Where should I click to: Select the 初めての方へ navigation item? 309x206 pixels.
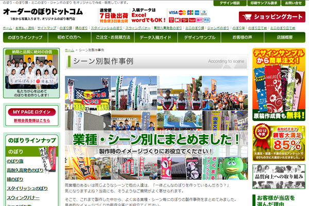click(70, 38)
